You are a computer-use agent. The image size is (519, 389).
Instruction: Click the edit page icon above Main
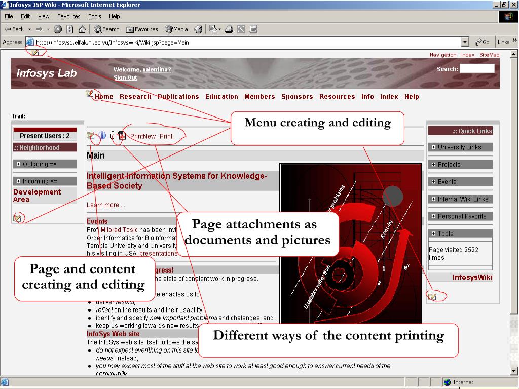click(90, 136)
